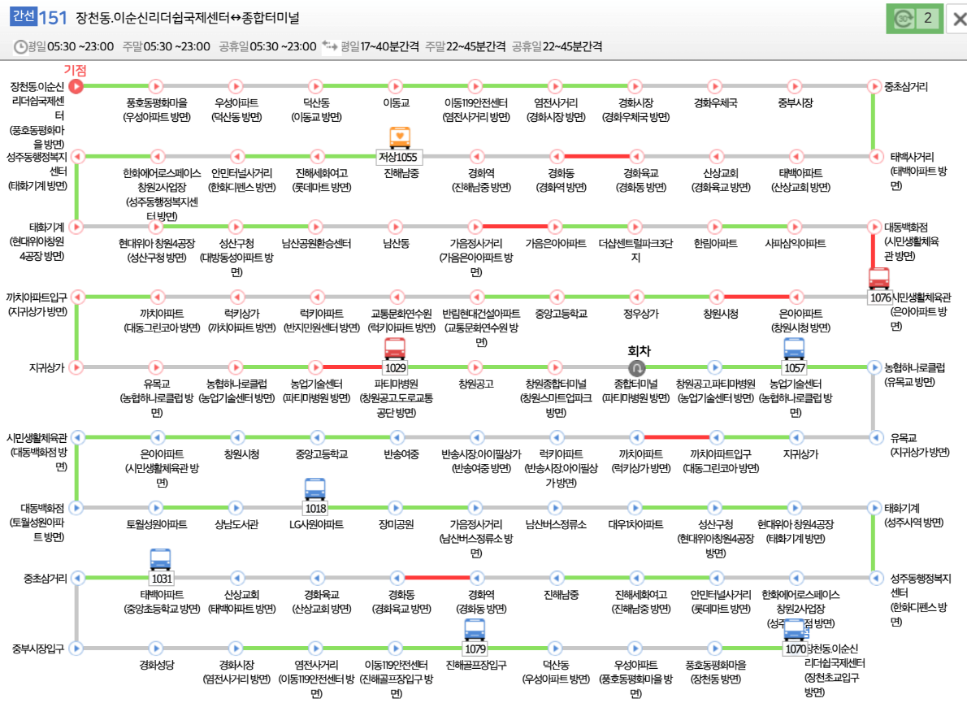Click the weekday hours clock icon
Screen dimensions: 967x703
pyautogui.click(x=20, y=47)
